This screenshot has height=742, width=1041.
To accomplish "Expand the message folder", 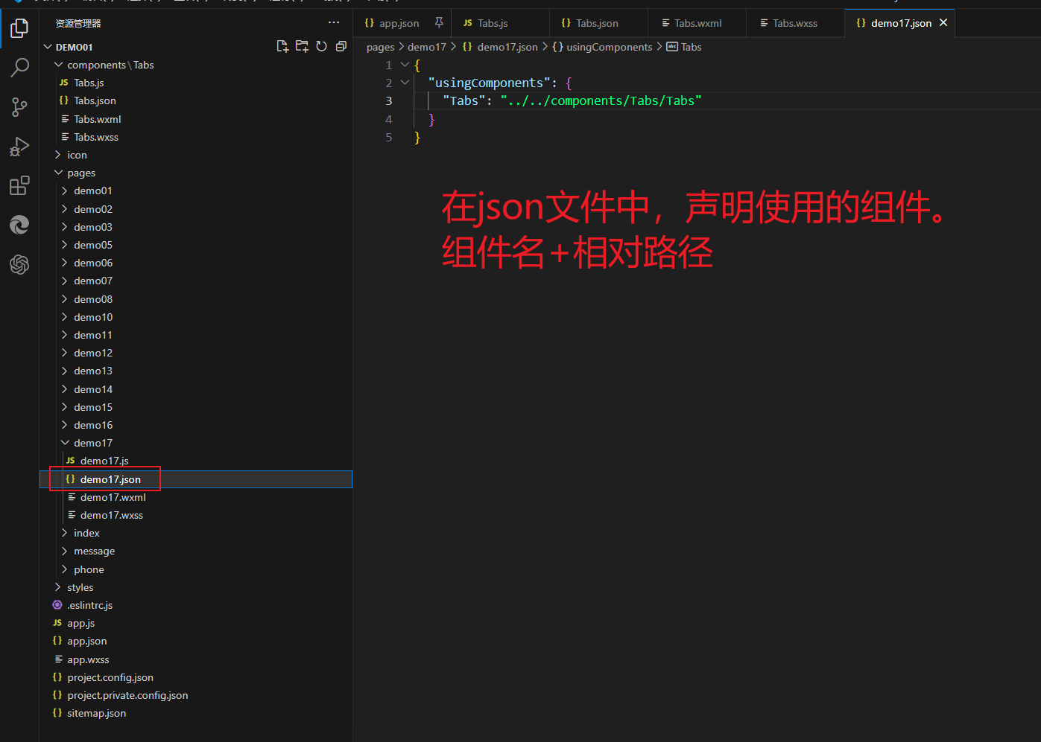I will click(x=195, y=551).
